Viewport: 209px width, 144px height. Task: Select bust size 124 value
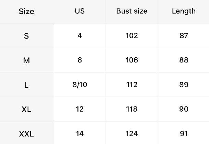coord(132,134)
